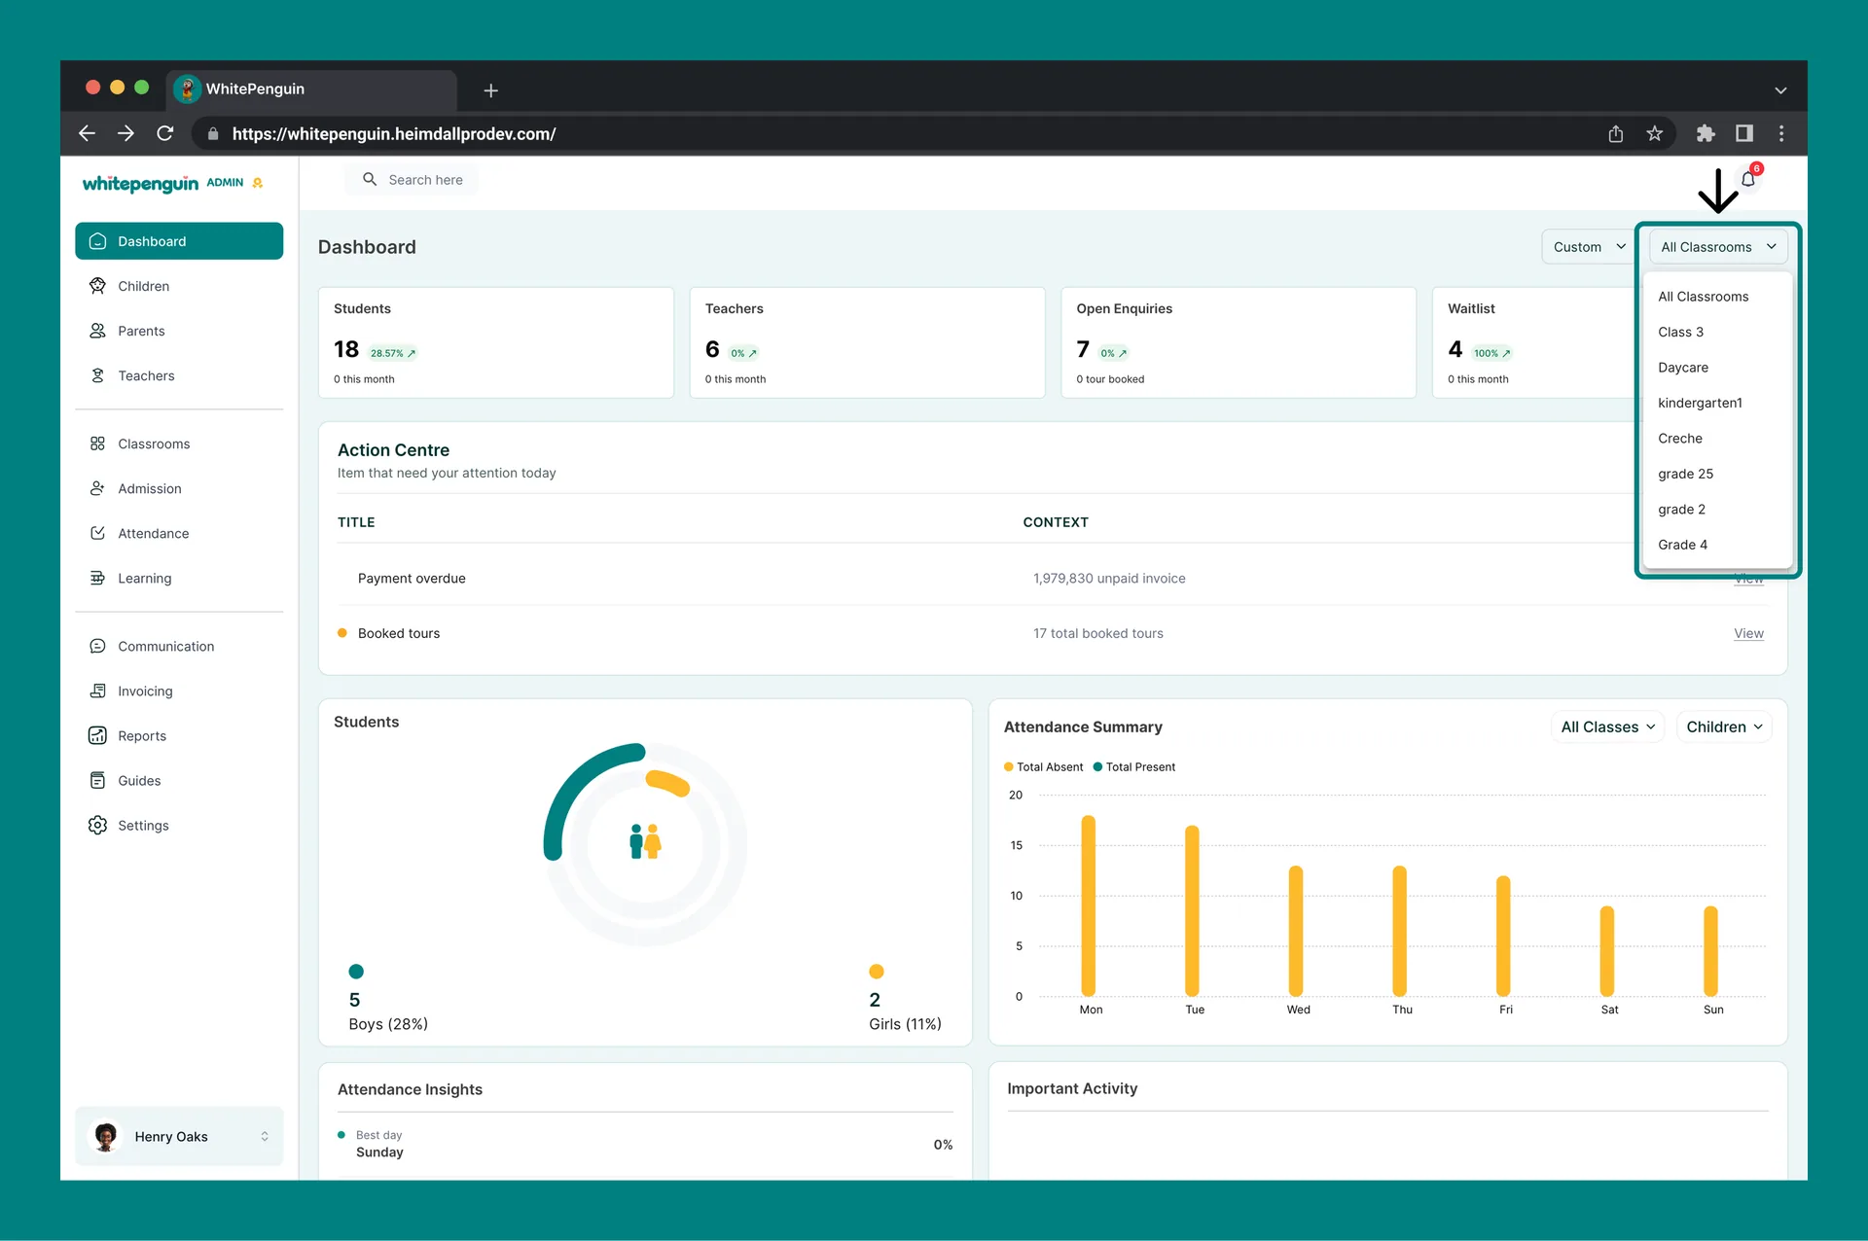Click the Admission sidebar icon

click(97, 488)
